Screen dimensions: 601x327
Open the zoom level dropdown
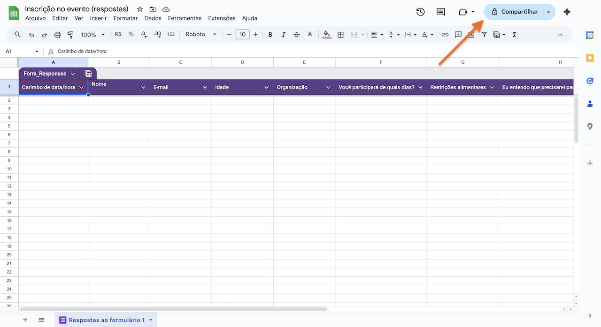point(92,34)
